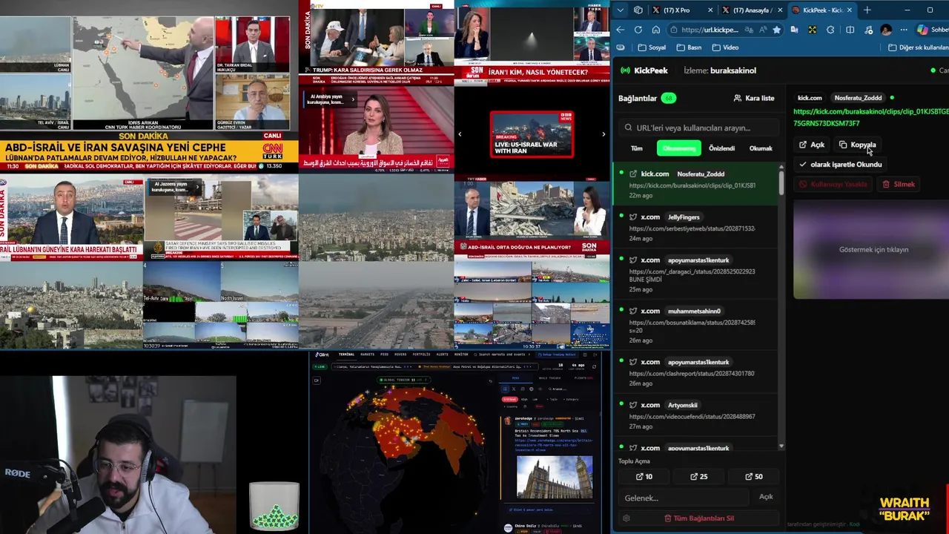949x534 pixels.
Task: Toggle the Glint camera icon beside globe
Action: click(x=317, y=380)
